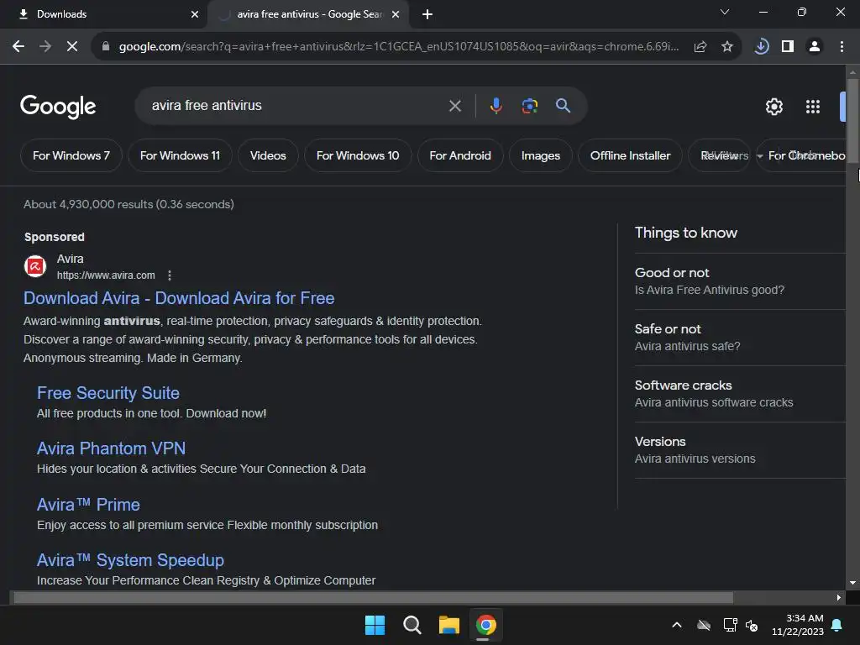Click the address bar URL
The height and width of the screenshot is (645, 860).
[399, 47]
